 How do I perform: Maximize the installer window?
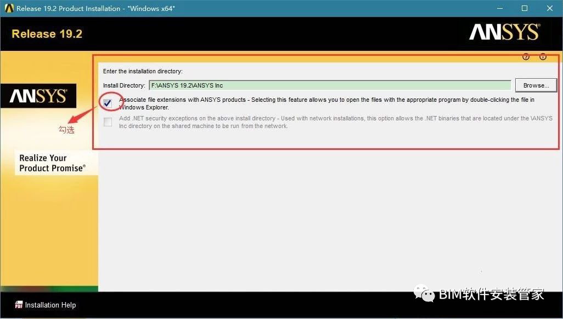pos(525,8)
